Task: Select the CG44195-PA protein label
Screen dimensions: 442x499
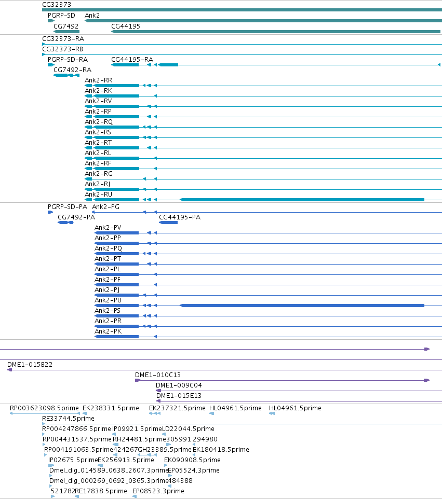Action: [180, 217]
